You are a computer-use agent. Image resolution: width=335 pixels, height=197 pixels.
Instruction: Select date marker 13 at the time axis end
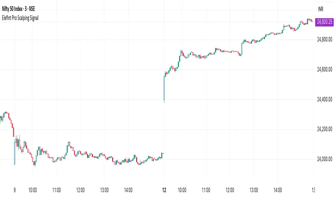coord(313,189)
